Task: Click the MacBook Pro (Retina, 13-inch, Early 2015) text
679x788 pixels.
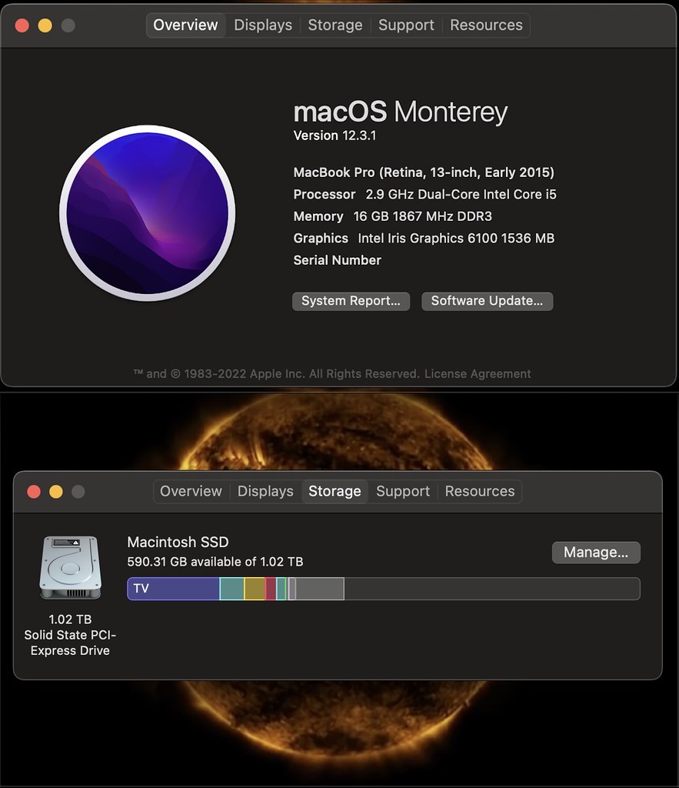Action: tap(424, 172)
